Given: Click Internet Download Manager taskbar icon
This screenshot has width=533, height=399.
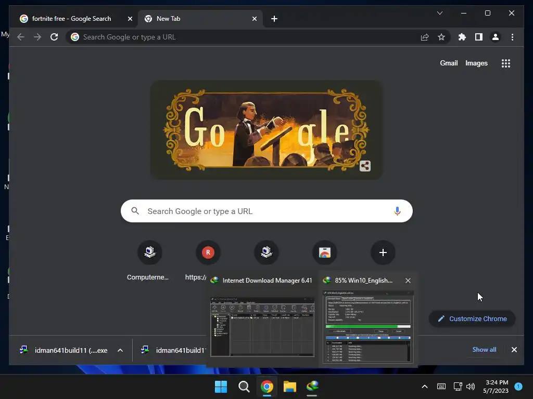Looking at the screenshot, I should [x=312, y=387].
